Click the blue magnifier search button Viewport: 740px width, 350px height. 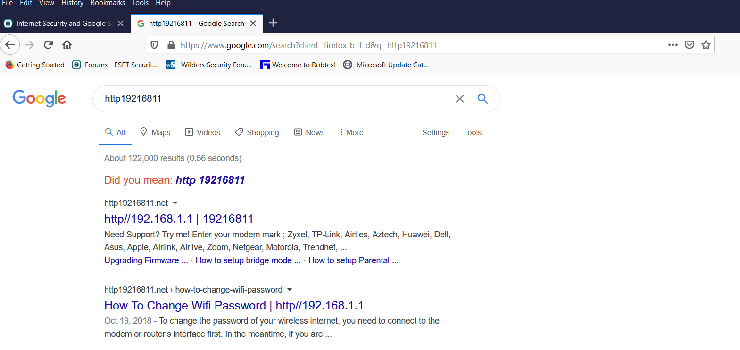point(482,98)
